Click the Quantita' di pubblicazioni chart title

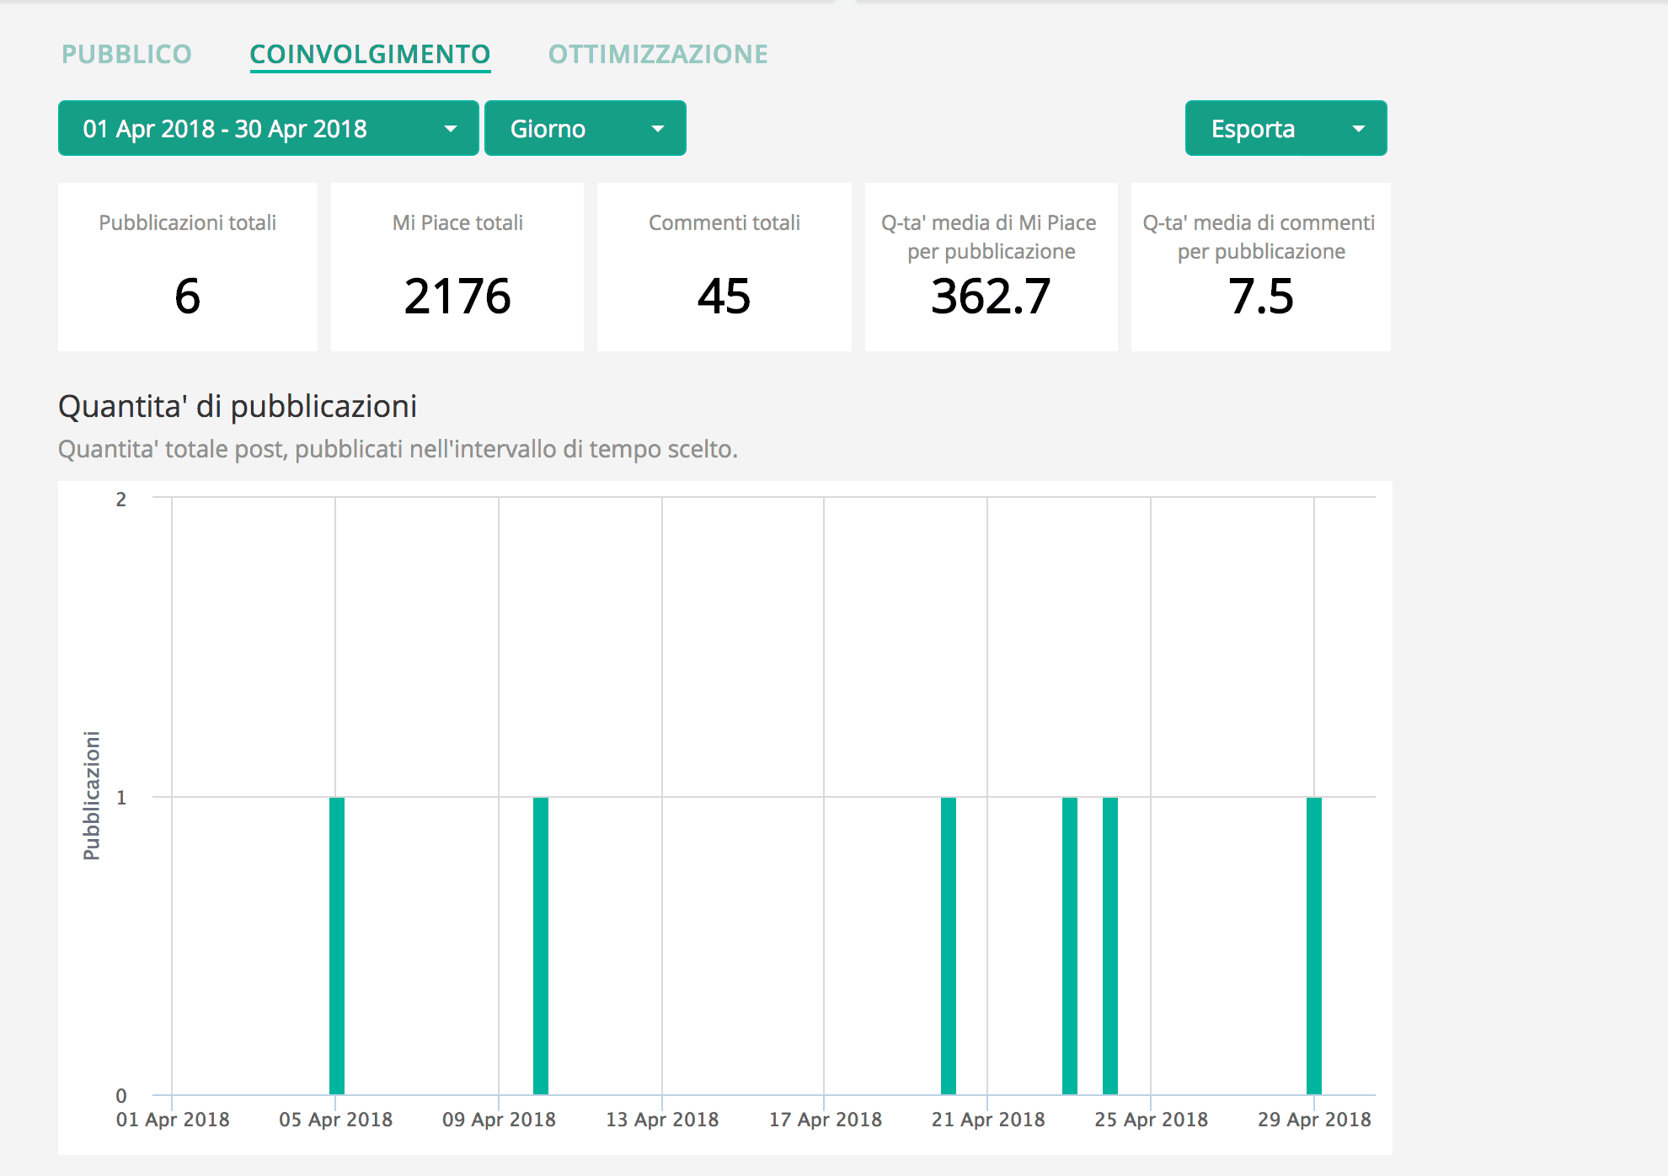pos(237,407)
